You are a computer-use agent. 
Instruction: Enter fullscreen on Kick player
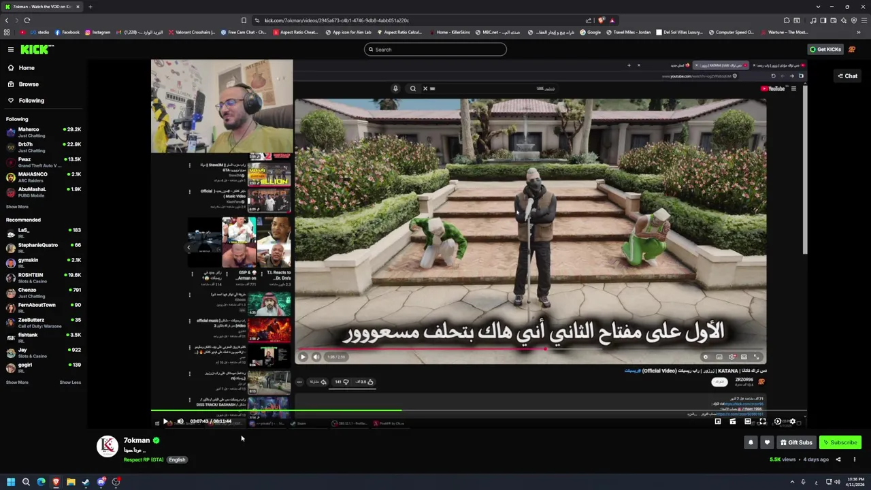(x=763, y=422)
